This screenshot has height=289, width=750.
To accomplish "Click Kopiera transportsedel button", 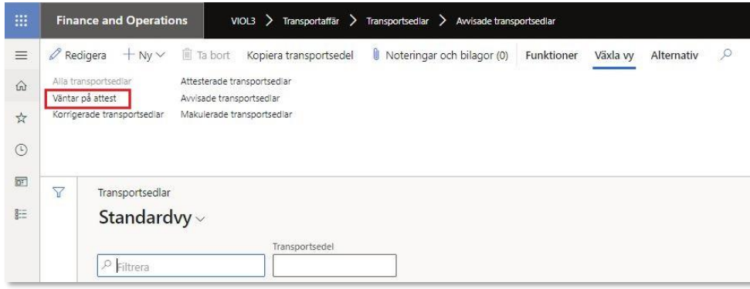I will click(300, 55).
